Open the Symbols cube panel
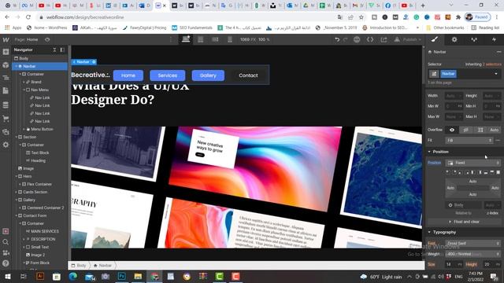Image resolution: width=504 pixels, height=283 pixels. (x=6, y=64)
